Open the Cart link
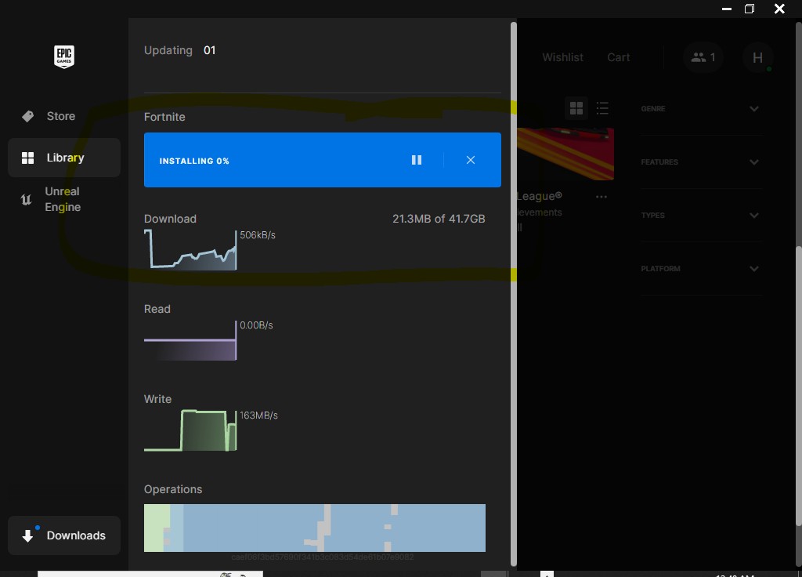Viewport: 802px width, 577px height. click(x=619, y=57)
